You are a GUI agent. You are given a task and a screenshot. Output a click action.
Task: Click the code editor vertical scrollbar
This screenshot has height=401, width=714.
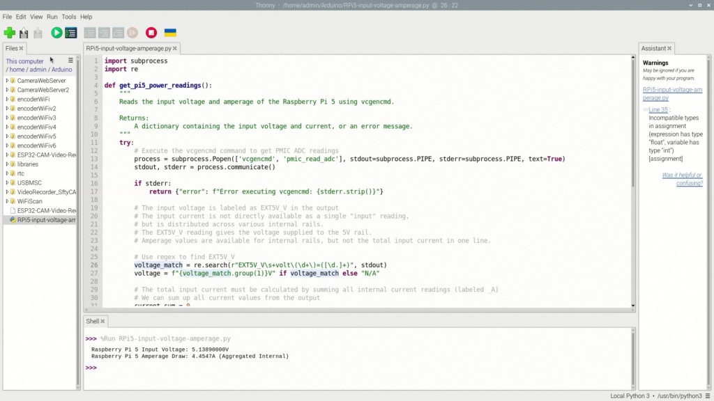click(633, 139)
